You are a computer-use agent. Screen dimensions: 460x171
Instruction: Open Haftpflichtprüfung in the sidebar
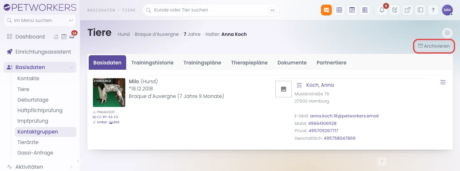(40, 110)
